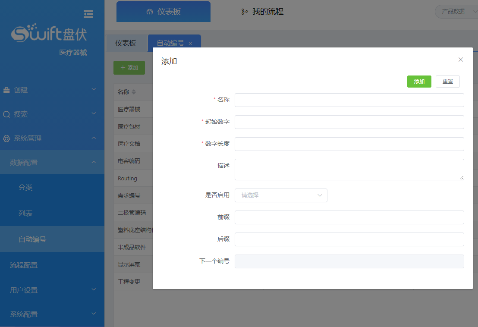478x327 pixels.
Task: Open the 产品数据 dropdown at top right
Action: (456, 12)
